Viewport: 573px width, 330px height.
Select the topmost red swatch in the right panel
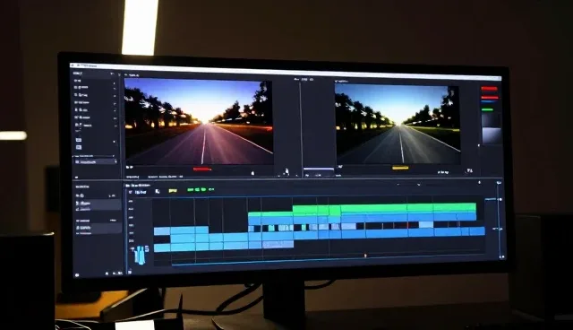[489, 89]
